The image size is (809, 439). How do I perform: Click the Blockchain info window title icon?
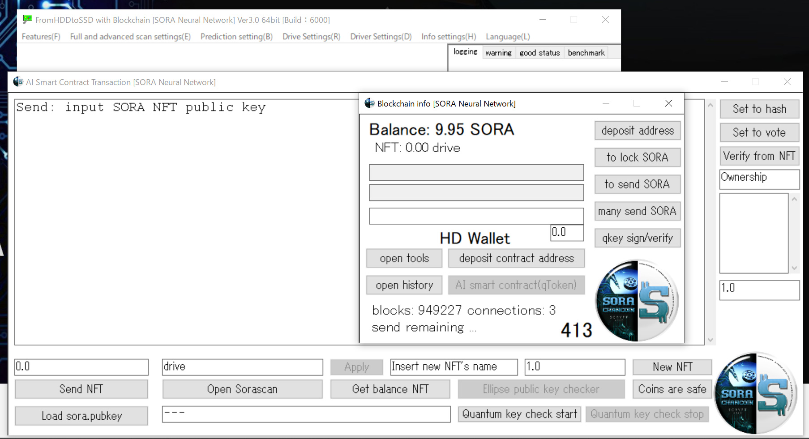[370, 103]
